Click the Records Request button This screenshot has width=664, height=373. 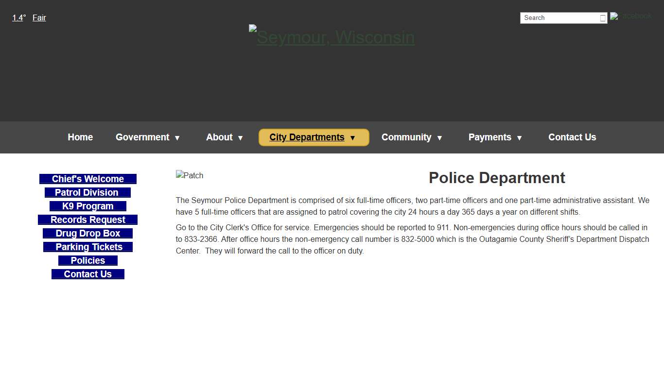tap(87, 220)
